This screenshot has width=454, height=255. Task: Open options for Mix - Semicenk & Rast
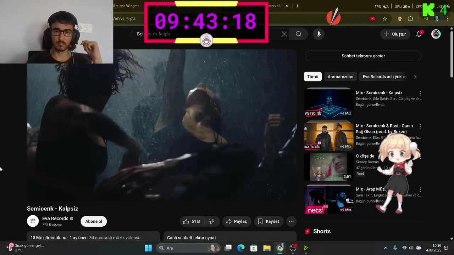pyautogui.click(x=420, y=126)
